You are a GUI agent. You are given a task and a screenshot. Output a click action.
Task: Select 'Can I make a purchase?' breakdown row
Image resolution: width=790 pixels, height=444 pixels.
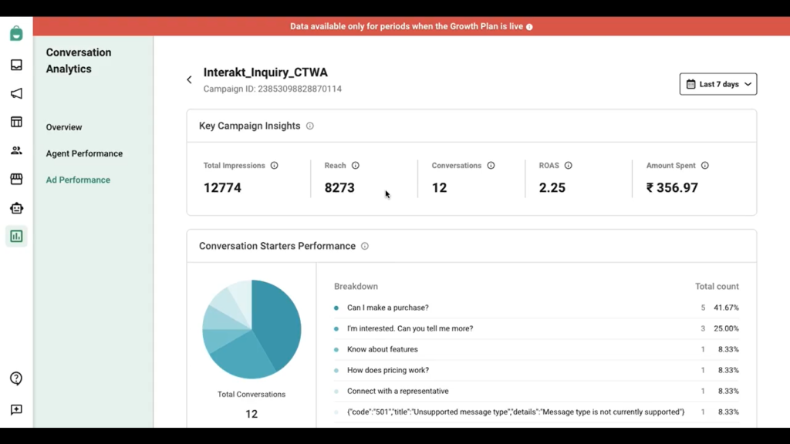coord(537,308)
